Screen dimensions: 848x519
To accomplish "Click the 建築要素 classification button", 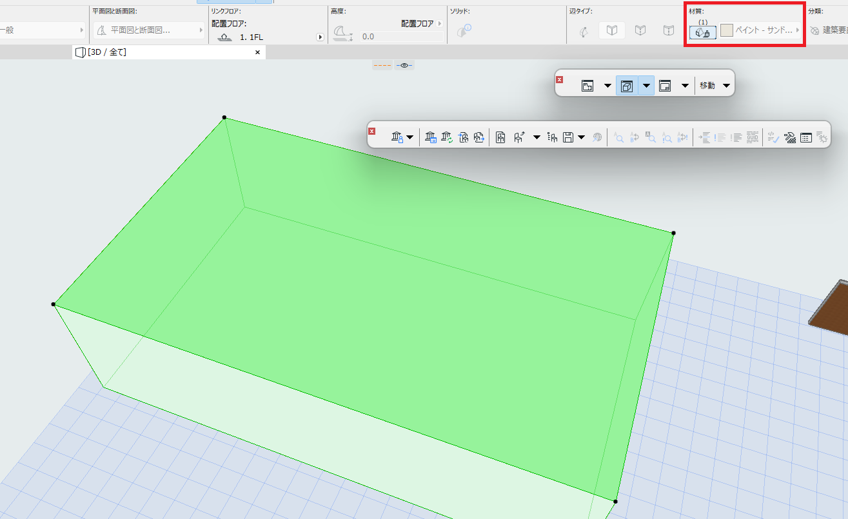I will pyautogui.click(x=829, y=30).
